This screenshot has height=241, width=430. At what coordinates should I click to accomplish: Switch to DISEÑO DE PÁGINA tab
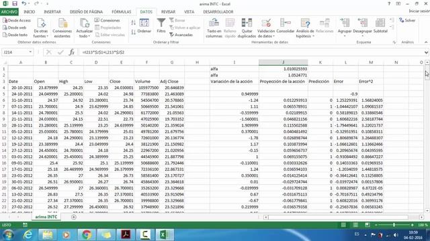click(x=86, y=12)
